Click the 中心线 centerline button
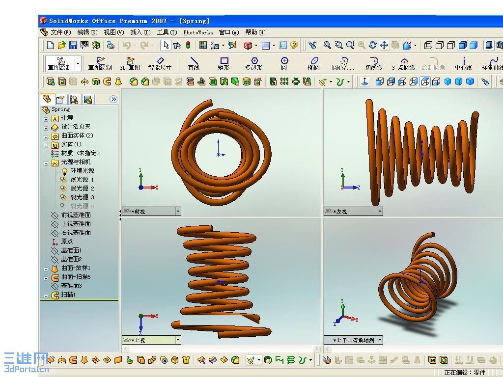This screenshot has height=377, width=503. (x=464, y=63)
